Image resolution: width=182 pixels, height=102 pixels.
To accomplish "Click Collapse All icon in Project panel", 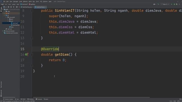I will point(14,7).
